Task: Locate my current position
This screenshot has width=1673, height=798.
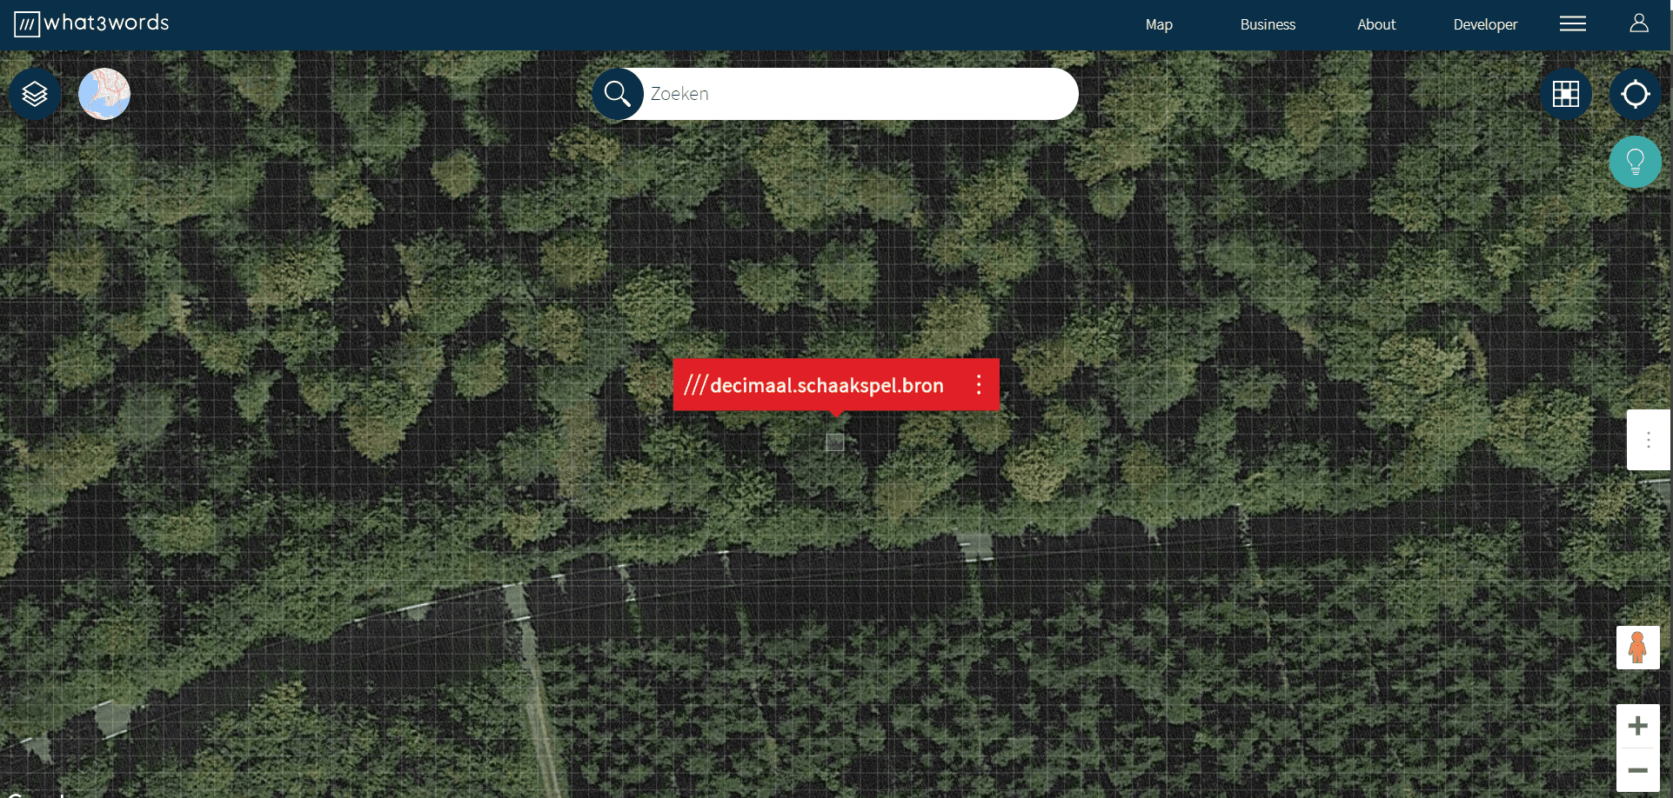Action: pos(1636,94)
